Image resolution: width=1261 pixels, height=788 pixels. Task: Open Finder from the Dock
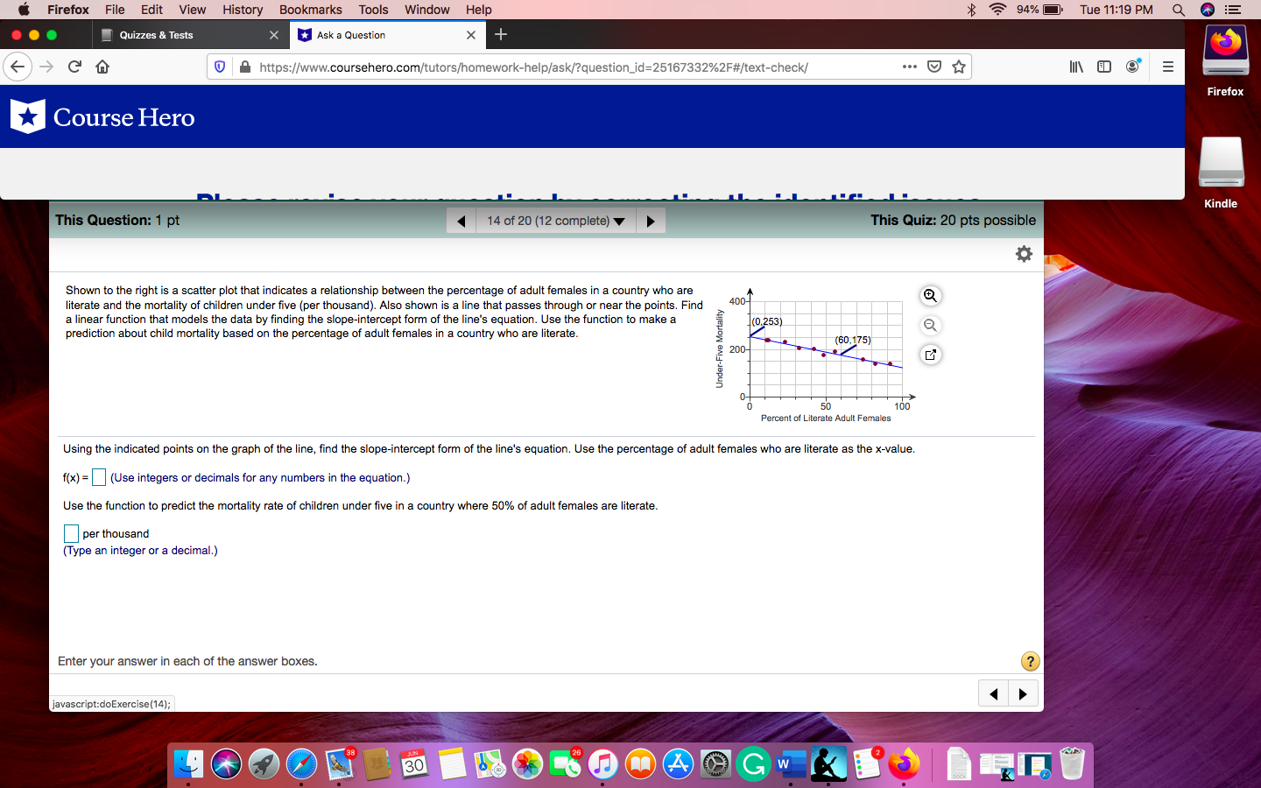(x=188, y=764)
